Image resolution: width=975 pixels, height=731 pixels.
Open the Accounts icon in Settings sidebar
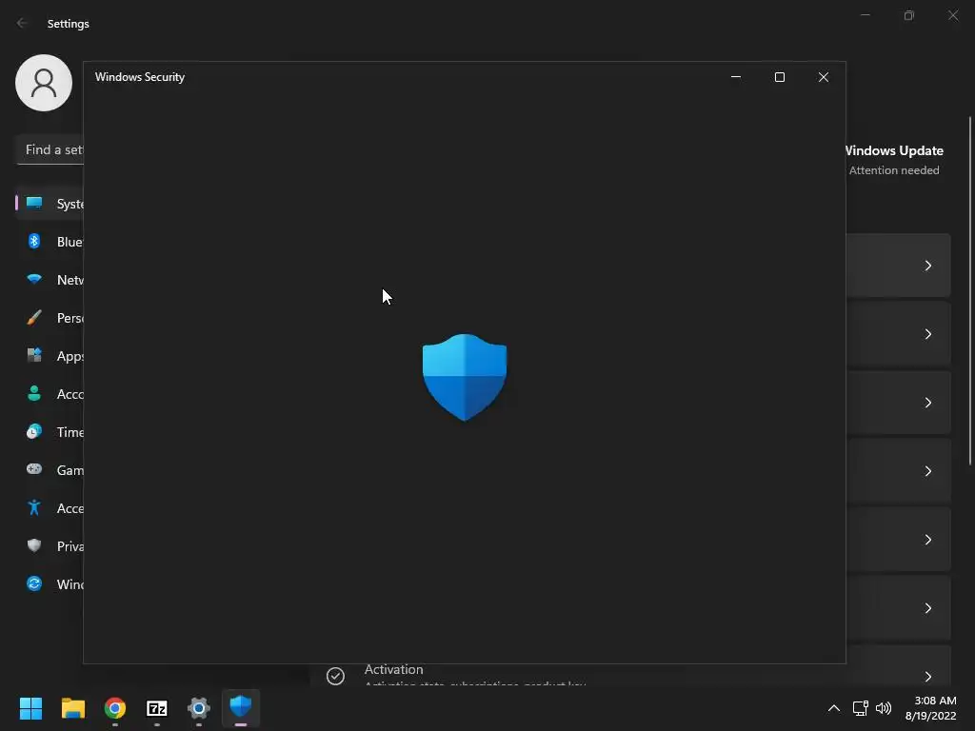[34, 393]
